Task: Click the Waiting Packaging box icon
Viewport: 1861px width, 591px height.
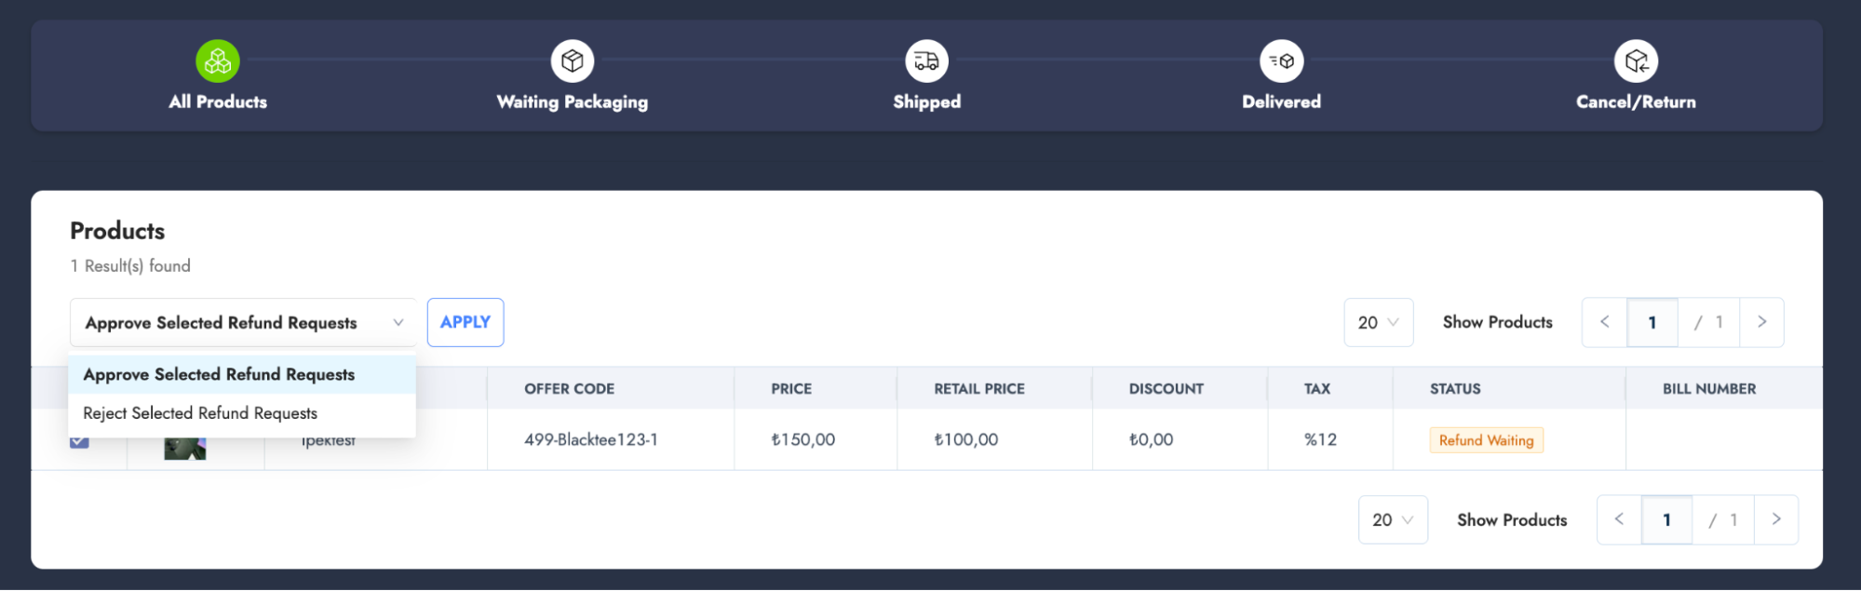Action: [573, 61]
